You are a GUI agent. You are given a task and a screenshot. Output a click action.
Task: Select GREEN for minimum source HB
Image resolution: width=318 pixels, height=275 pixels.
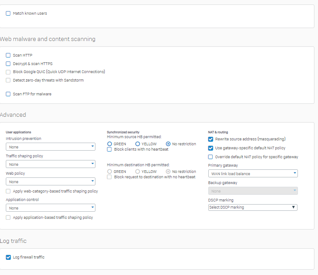[x=110, y=144]
